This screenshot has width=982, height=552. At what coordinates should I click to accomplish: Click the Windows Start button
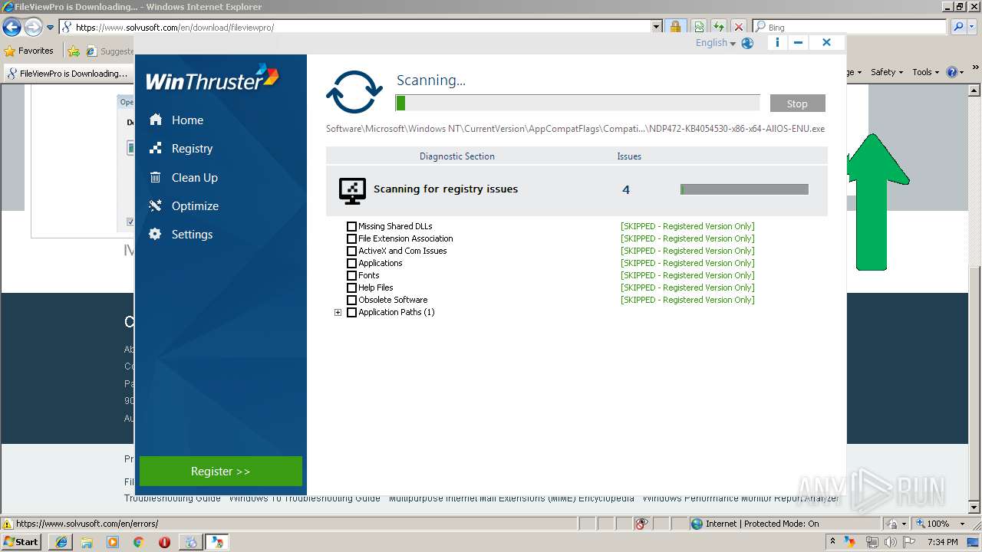21,542
